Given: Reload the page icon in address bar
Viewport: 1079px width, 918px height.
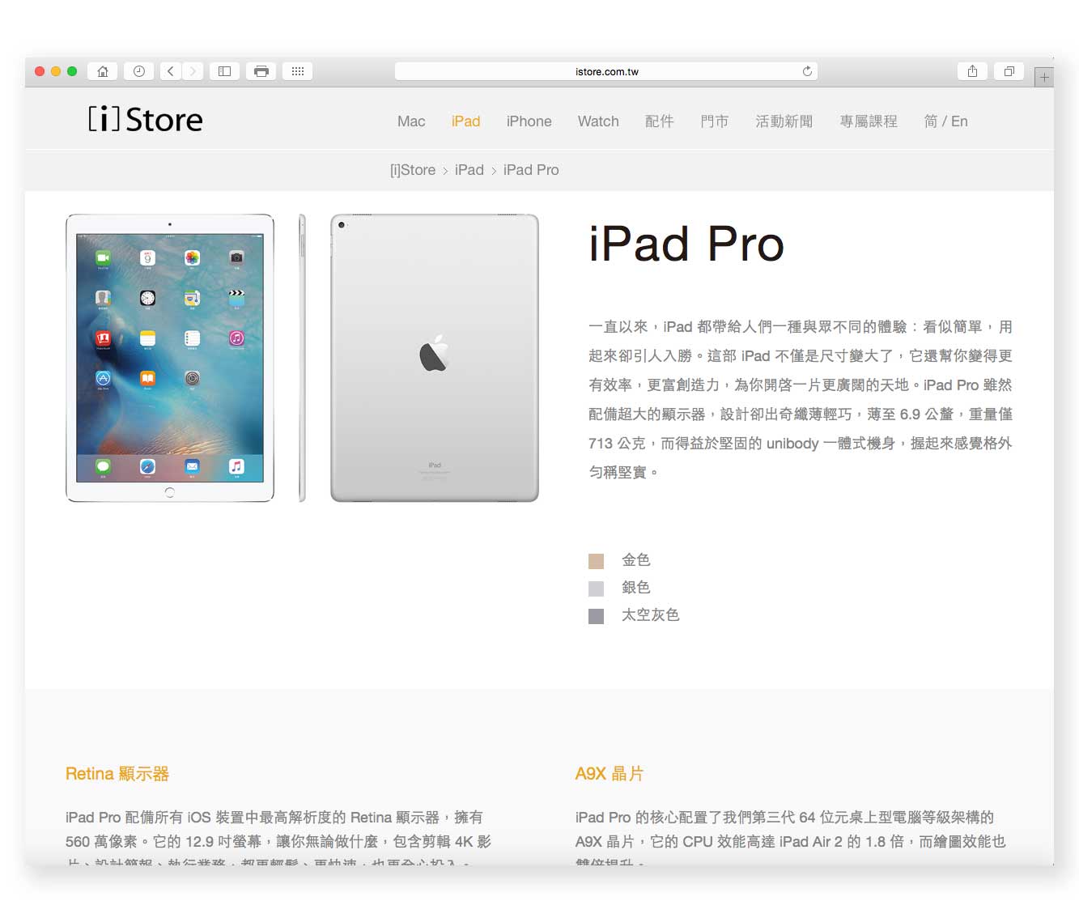Looking at the screenshot, I should [x=807, y=71].
